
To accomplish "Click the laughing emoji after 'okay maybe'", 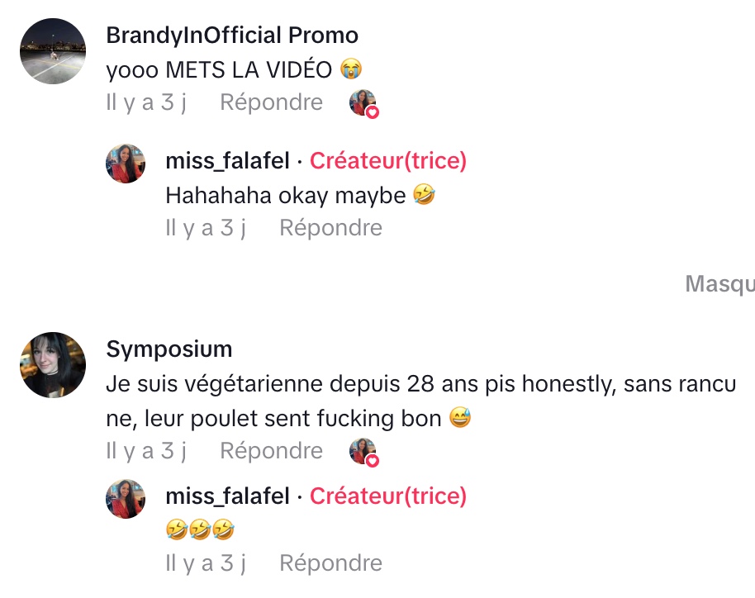I will [424, 195].
